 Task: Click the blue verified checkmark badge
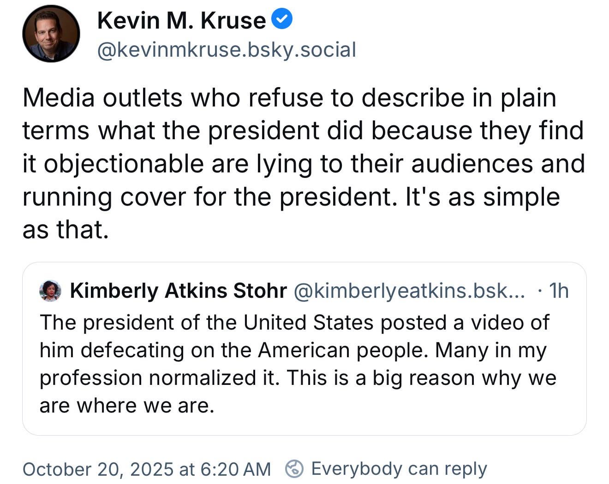[281, 19]
